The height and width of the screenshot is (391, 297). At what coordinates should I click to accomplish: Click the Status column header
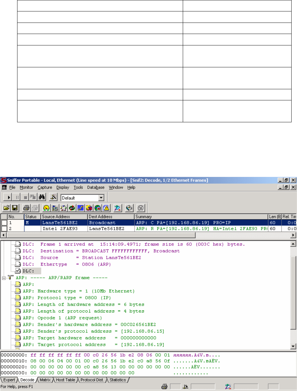point(32,217)
